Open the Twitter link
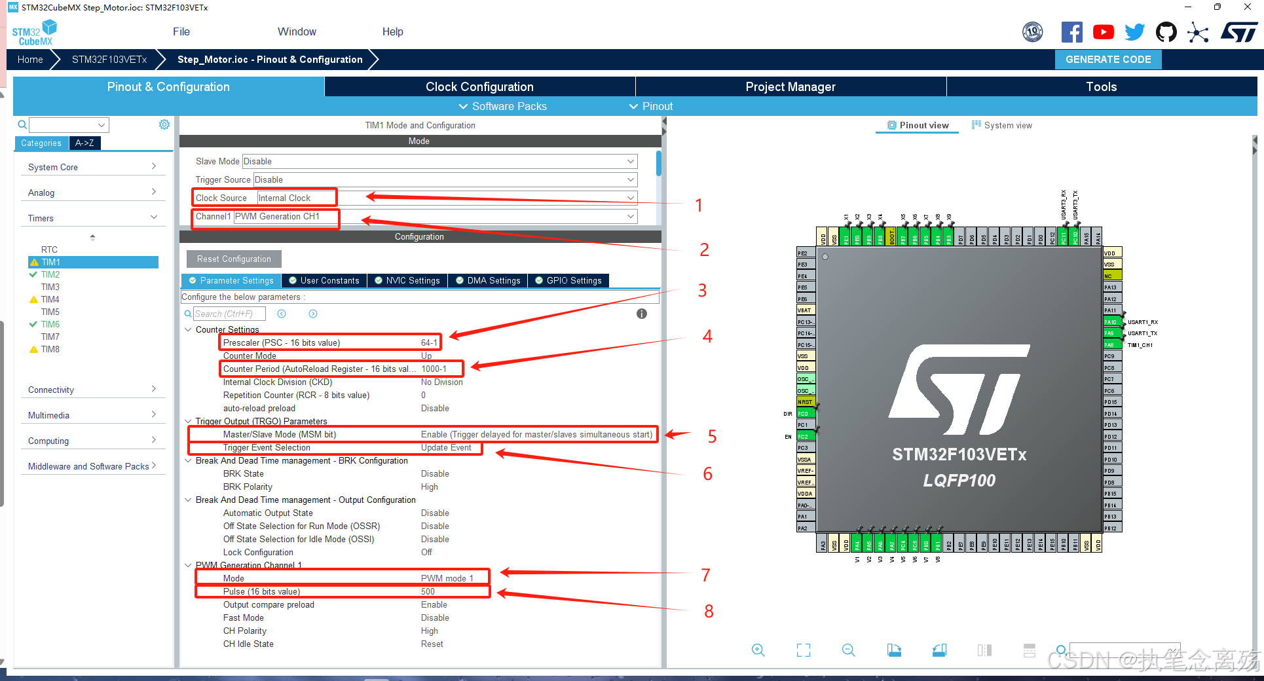This screenshot has width=1264, height=681. tap(1134, 31)
